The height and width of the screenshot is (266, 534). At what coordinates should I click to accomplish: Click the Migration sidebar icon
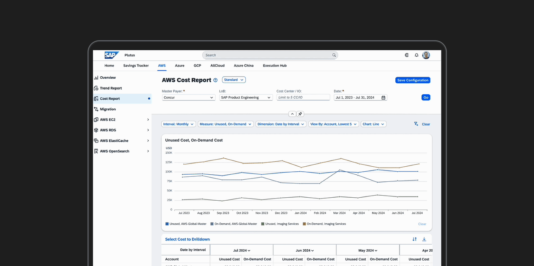click(96, 109)
